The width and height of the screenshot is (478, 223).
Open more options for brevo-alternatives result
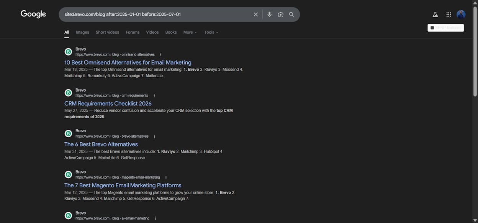pyautogui.click(x=154, y=137)
